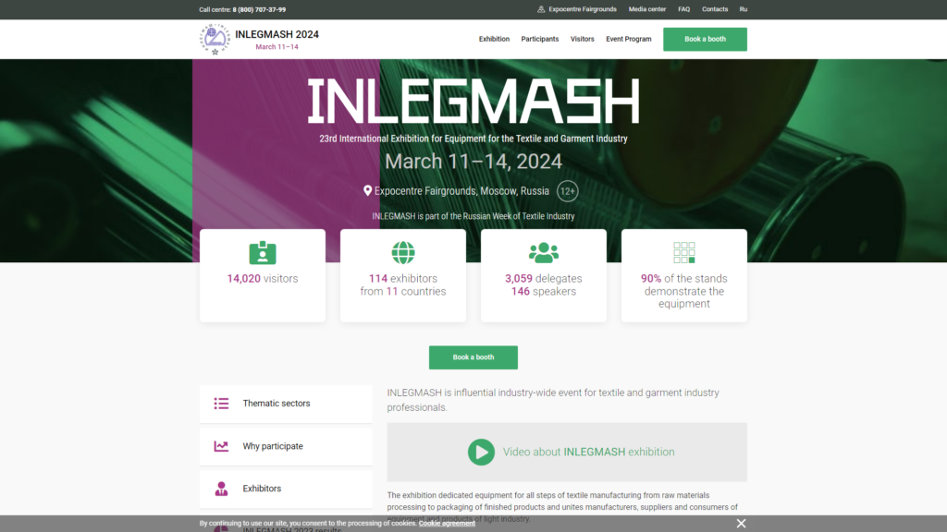The width and height of the screenshot is (947, 532).
Task: Click the INLEGMASH 2024 site title
Action: coord(277,34)
